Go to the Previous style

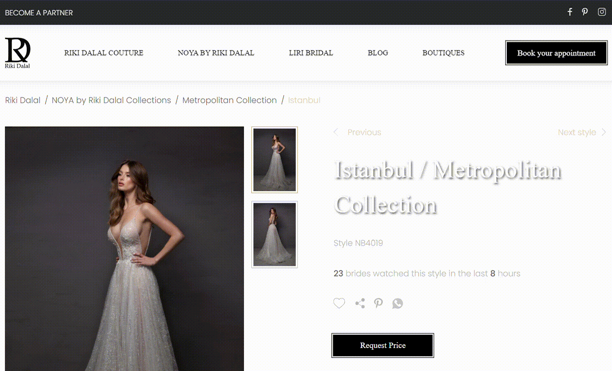click(x=364, y=132)
